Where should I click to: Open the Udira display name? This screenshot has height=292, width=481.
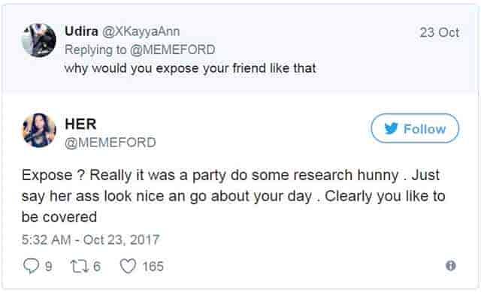(81, 32)
